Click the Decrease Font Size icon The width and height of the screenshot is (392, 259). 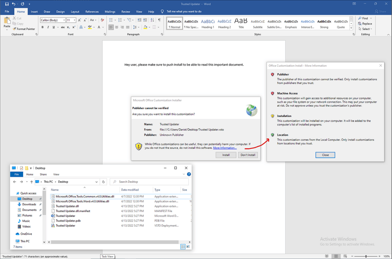point(85,20)
